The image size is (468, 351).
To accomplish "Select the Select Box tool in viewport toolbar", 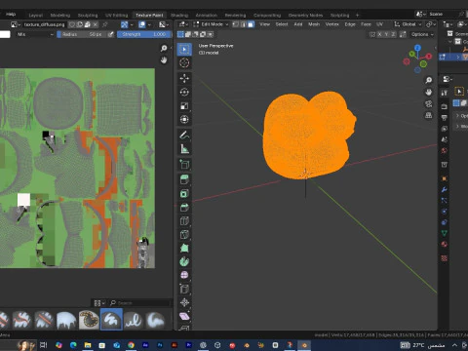I will click(184, 50).
